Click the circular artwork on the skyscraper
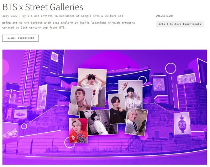Image resolution: width=210 pixels, height=167 pixels. 54,57
